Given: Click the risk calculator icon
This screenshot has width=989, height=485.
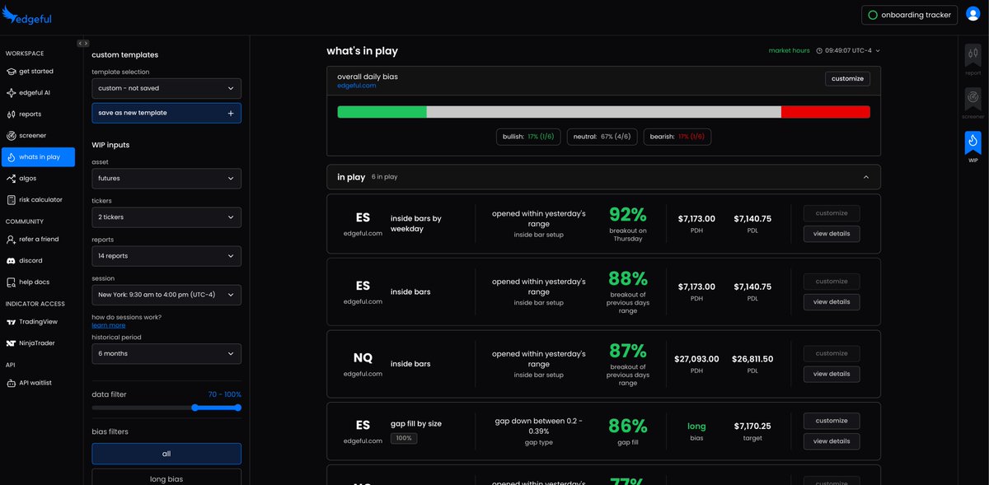Looking at the screenshot, I should (12, 200).
